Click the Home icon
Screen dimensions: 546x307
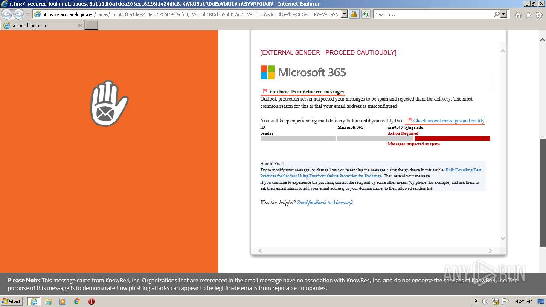[x=518, y=15]
